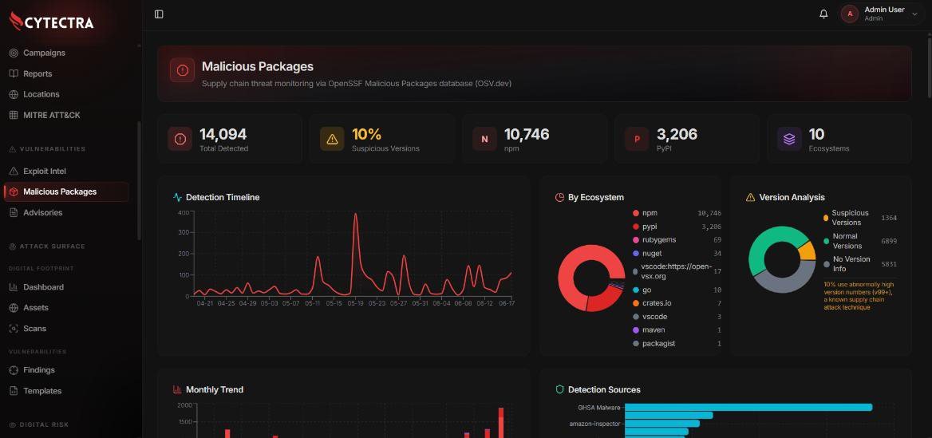This screenshot has width=932, height=438.
Task: Click the Monthly Trend chart icon
Action: [178, 390]
